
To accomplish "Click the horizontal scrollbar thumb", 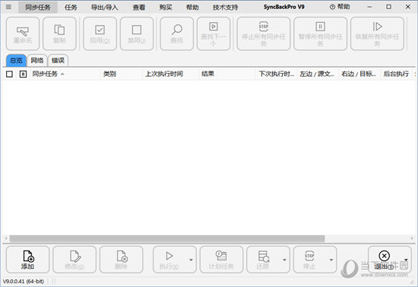I will click(167, 238).
